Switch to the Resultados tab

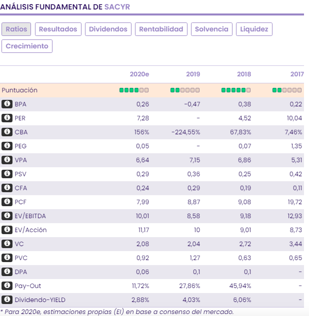coord(58,29)
